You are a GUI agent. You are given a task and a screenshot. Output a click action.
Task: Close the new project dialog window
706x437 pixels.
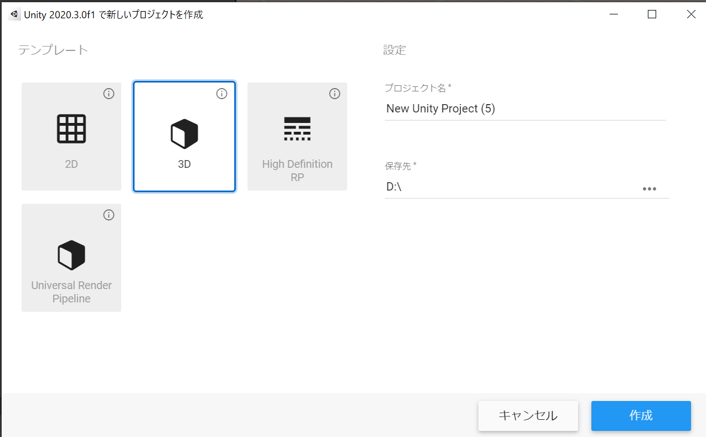[691, 14]
